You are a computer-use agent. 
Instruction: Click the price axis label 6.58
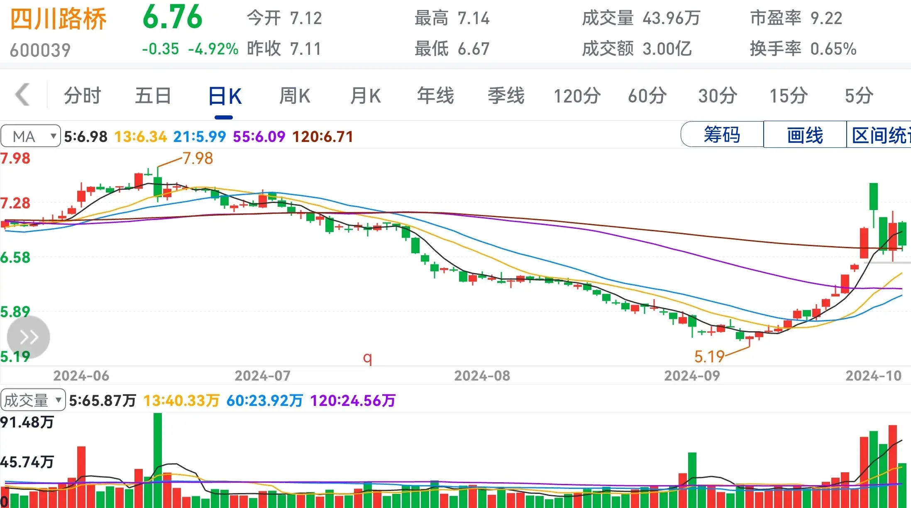pyautogui.click(x=15, y=258)
